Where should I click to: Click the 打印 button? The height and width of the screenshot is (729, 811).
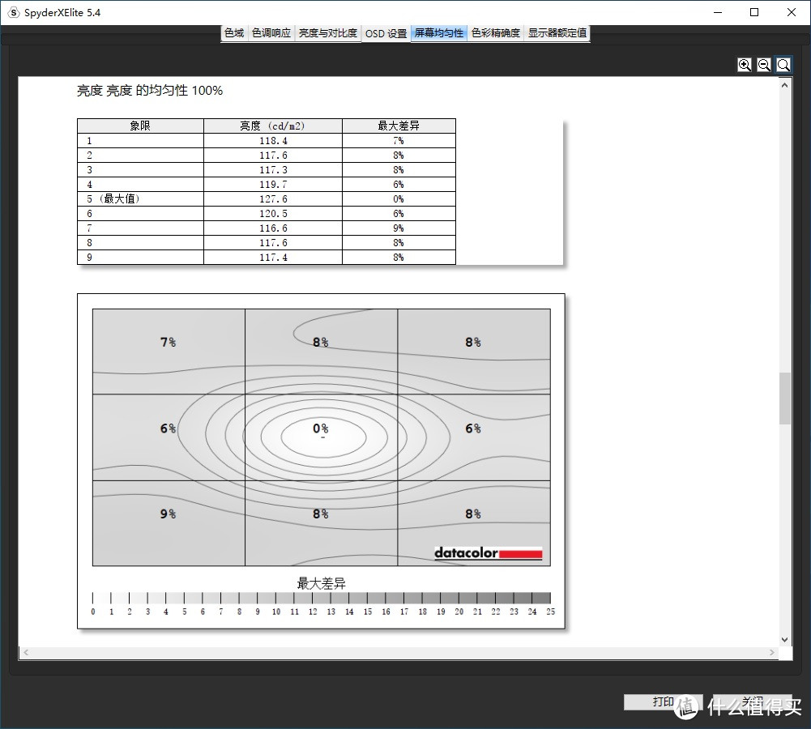pos(663,701)
